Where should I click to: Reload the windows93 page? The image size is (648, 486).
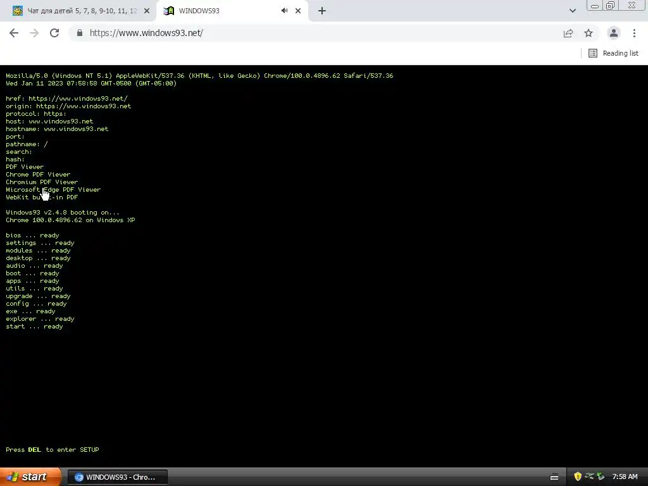[x=54, y=33]
